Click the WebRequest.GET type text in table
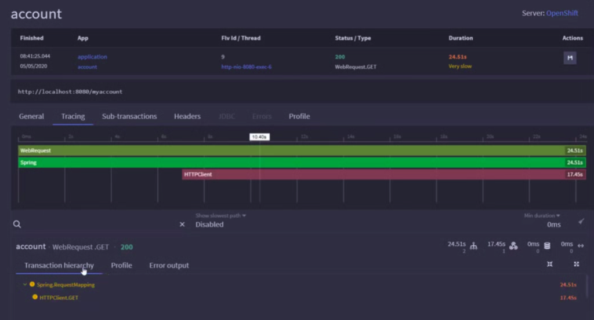 pos(356,67)
